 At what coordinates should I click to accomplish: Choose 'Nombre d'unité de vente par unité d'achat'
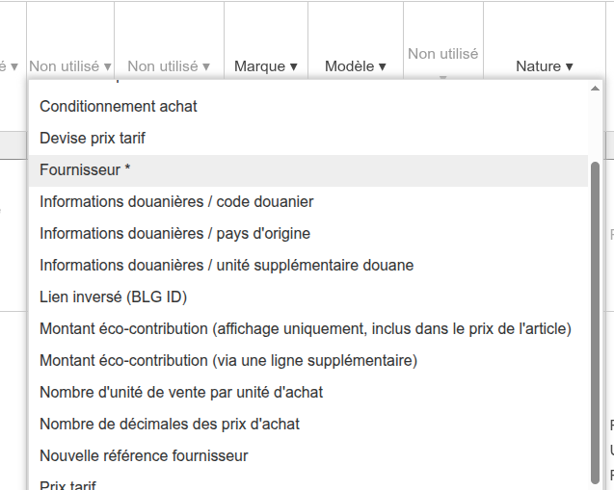308,392
